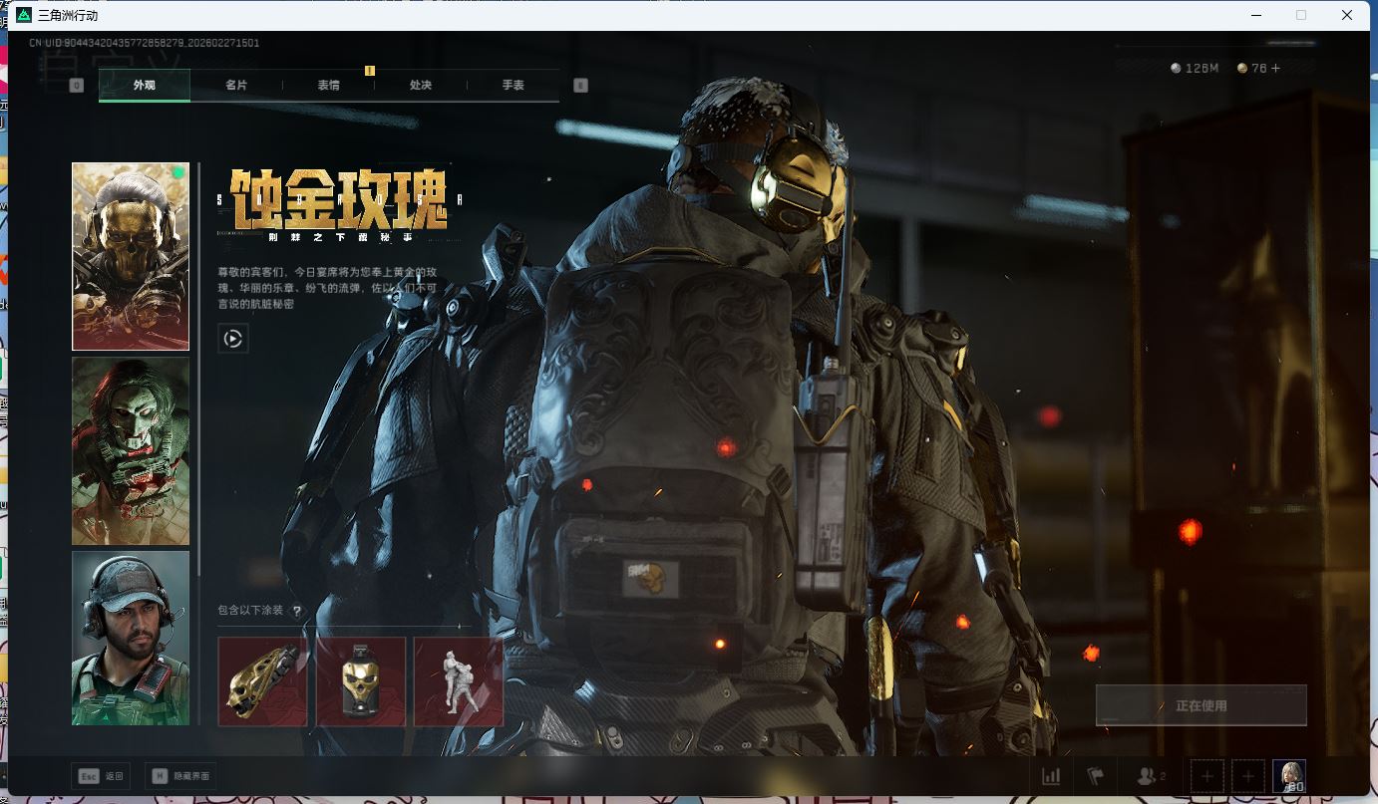Toggle 隐藏界面 to hide the interface
The width and height of the screenshot is (1378, 804).
(x=180, y=776)
